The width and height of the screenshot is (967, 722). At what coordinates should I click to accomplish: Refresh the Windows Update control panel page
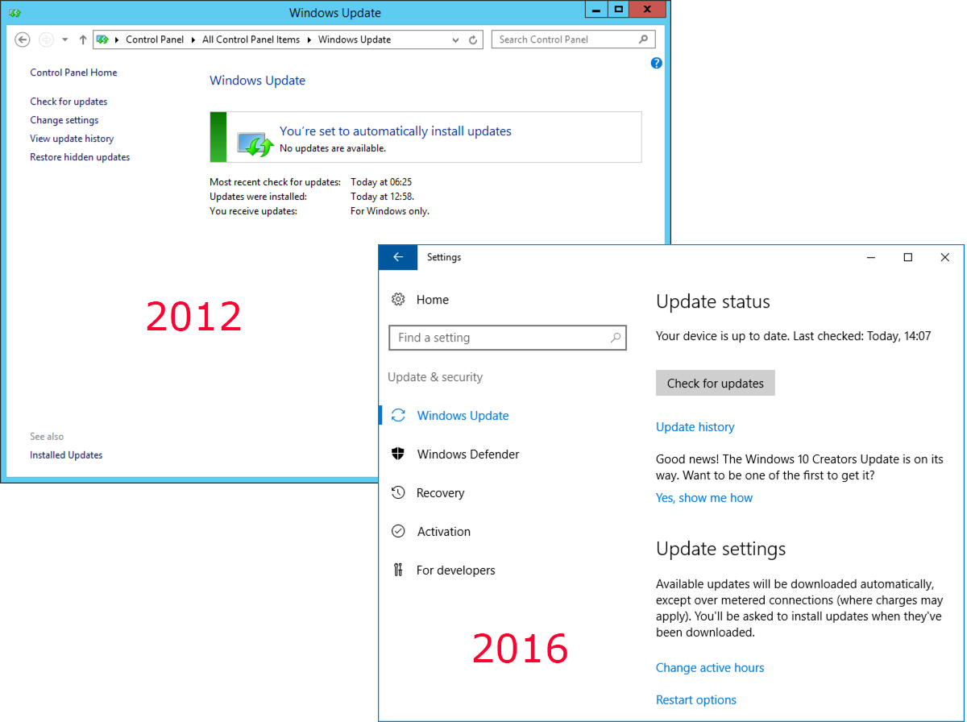pyautogui.click(x=474, y=39)
